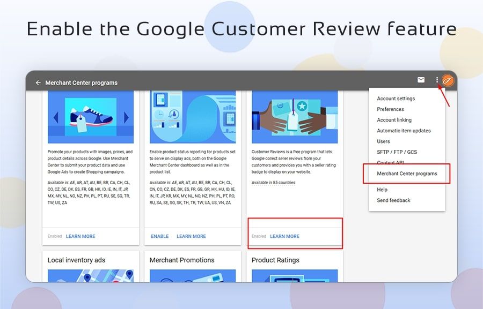
Task: Click LEARN MORE on Customer Reviews card
Action: (284, 236)
